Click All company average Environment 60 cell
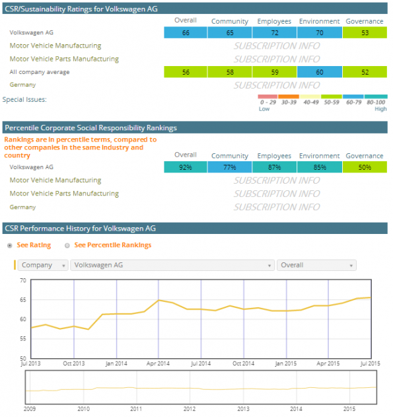393x417 pixels. pos(320,72)
